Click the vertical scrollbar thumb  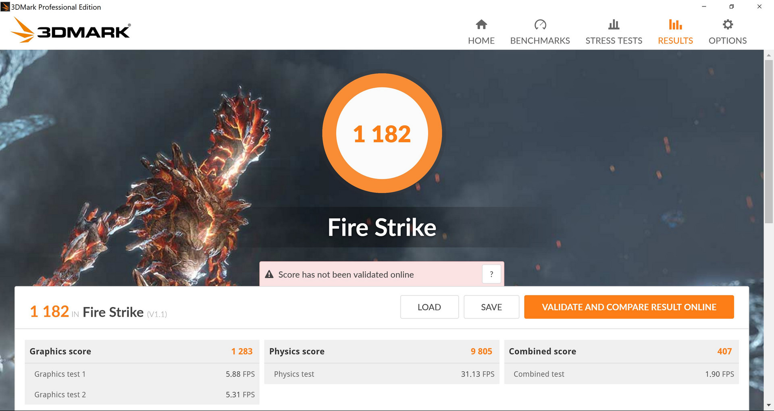click(769, 141)
